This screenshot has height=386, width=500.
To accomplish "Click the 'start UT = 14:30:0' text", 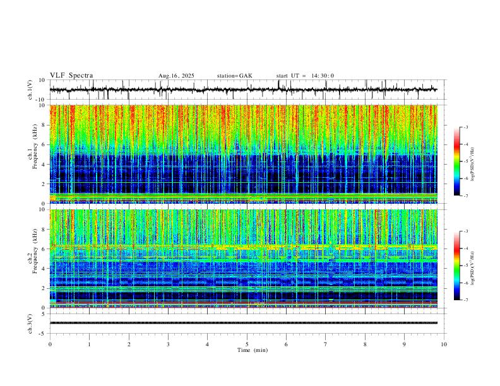I will pos(305,76).
